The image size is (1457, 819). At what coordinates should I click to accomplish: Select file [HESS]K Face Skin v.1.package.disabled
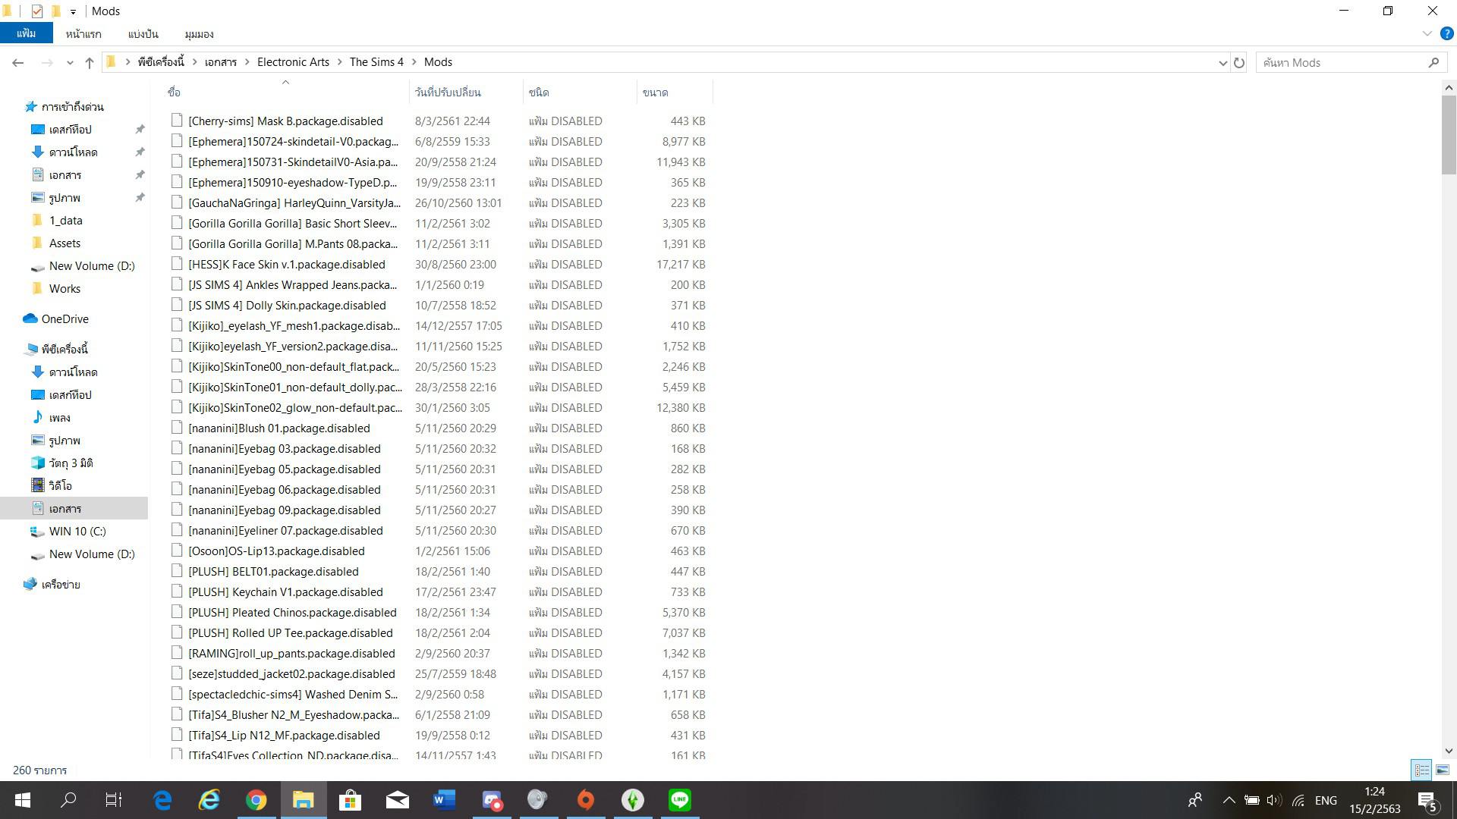[286, 265]
